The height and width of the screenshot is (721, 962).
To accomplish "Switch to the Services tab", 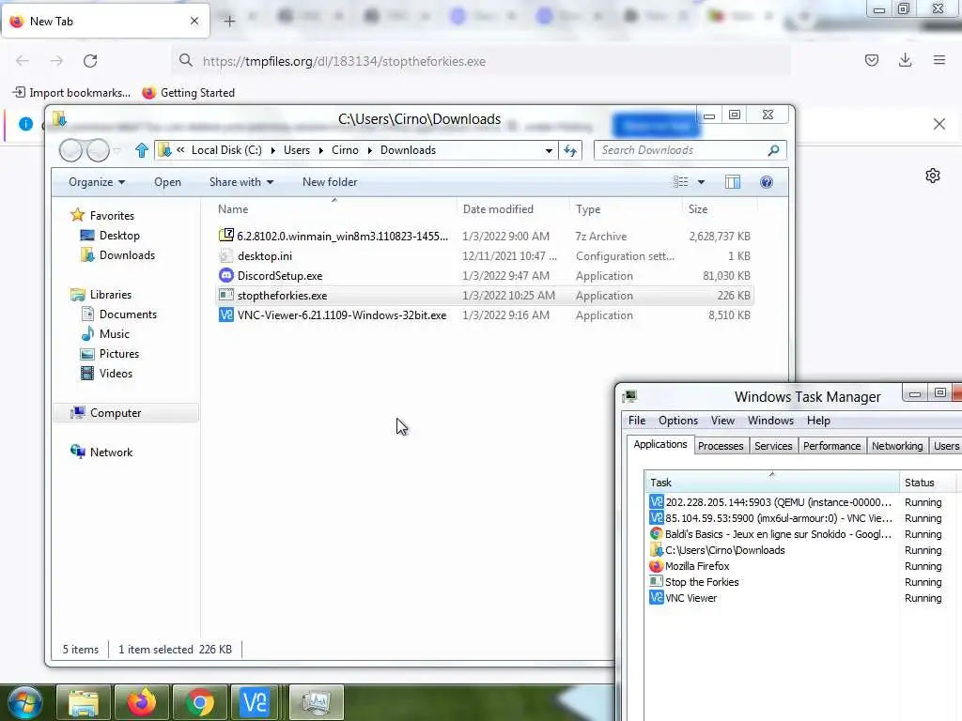I will [773, 446].
